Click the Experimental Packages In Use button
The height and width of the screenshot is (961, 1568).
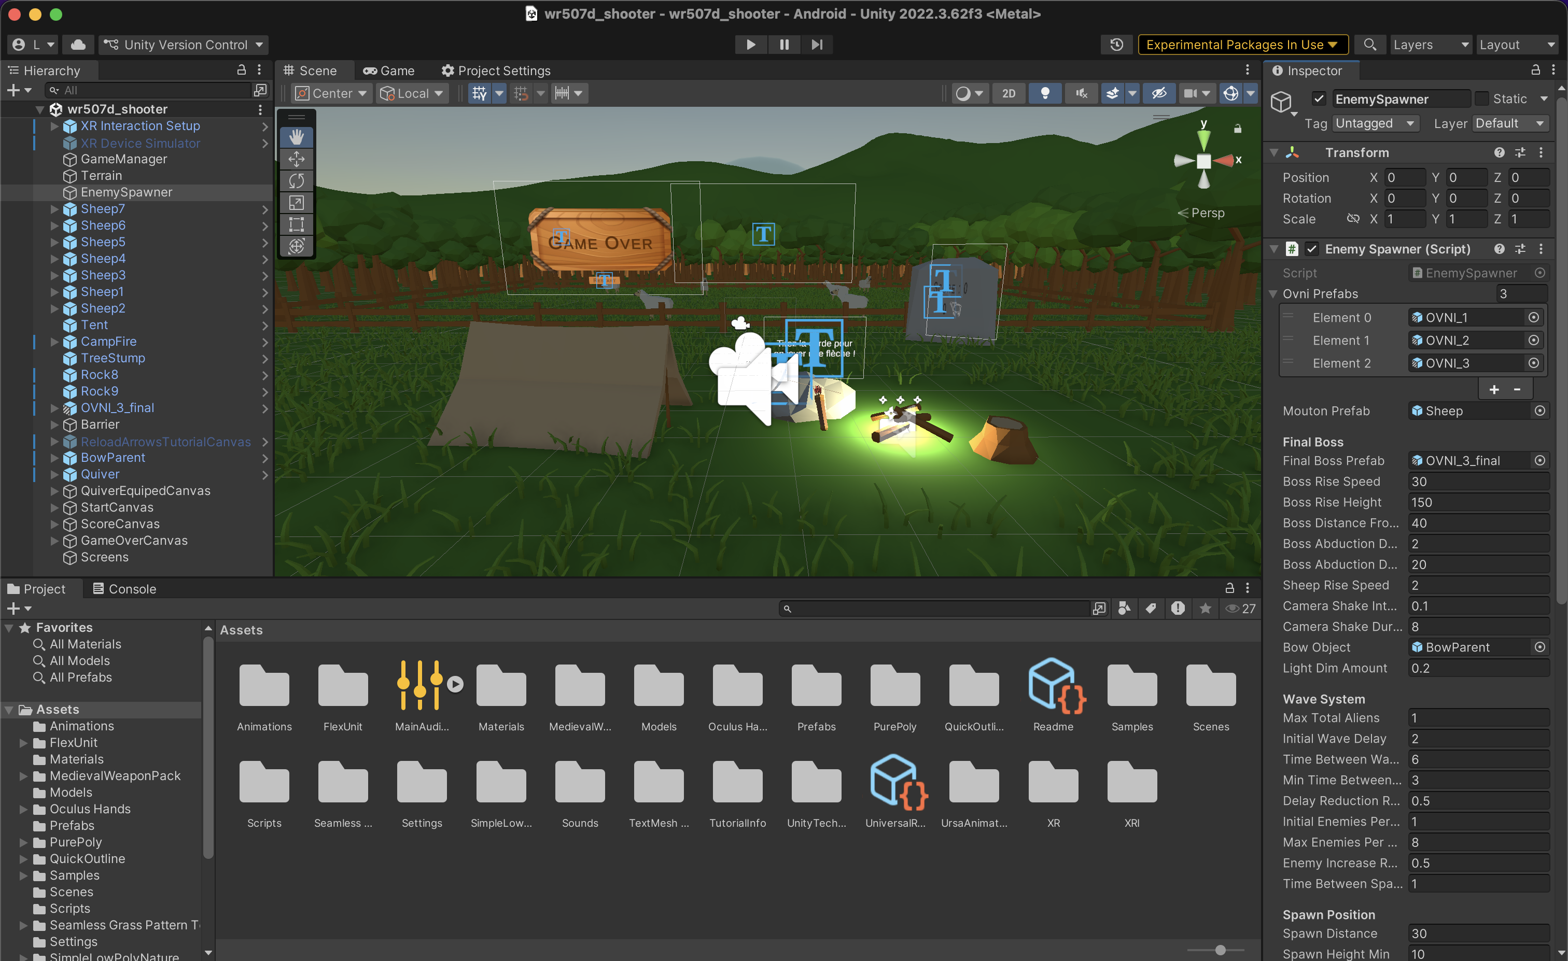click(1241, 45)
